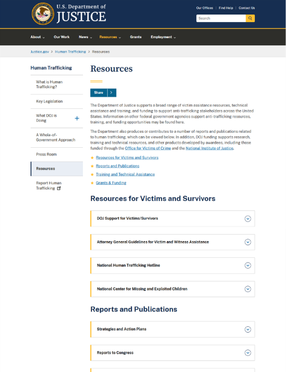Image resolution: width=286 pixels, height=372 pixels.
Task: Jump to Reports and Publications link
Action: click(x=118, y=166)
